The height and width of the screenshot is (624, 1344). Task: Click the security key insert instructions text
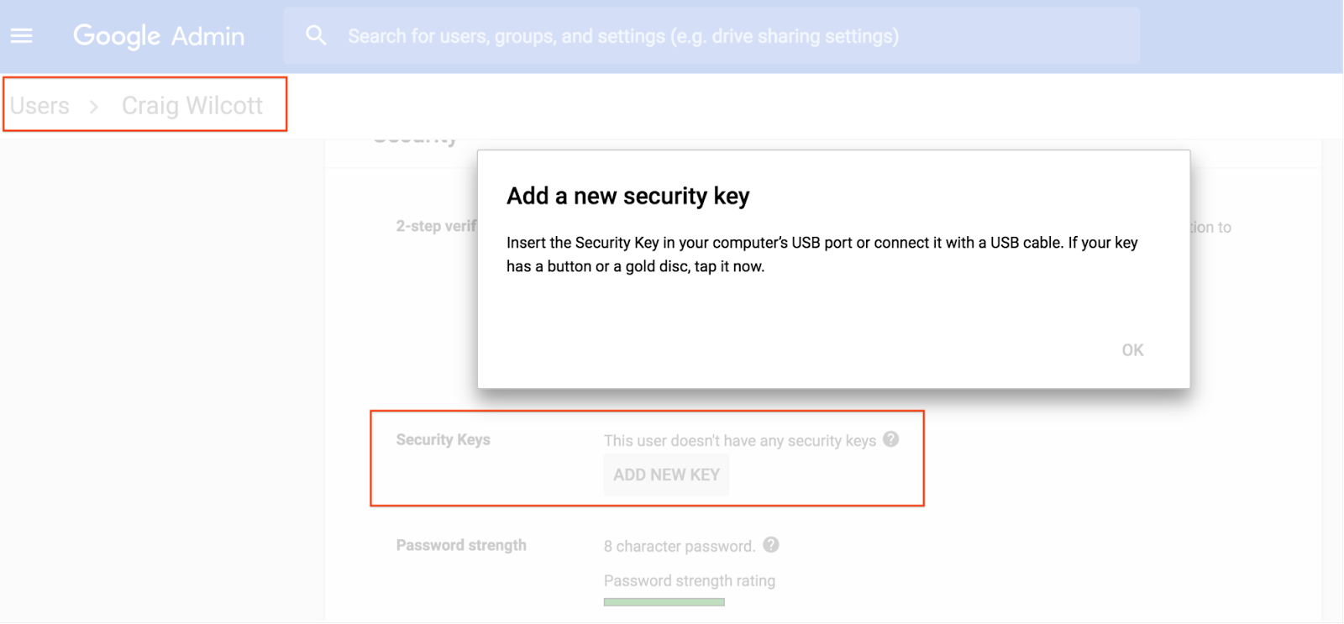[x=822, y=254]
